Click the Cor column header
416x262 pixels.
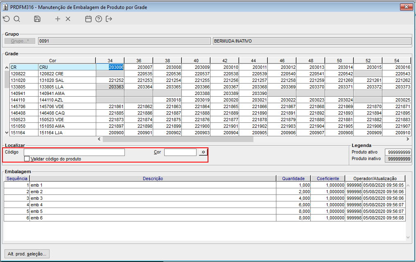52,61
